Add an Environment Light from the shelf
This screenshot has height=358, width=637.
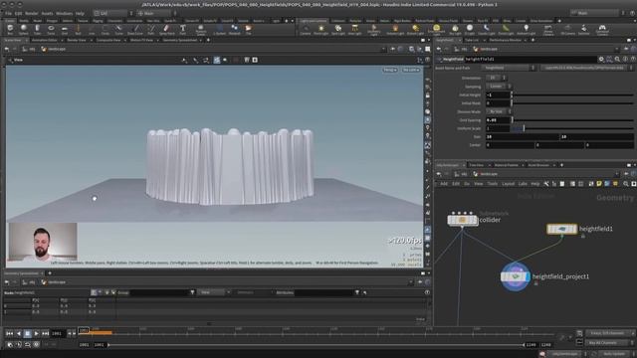click(x=436, y=29)
